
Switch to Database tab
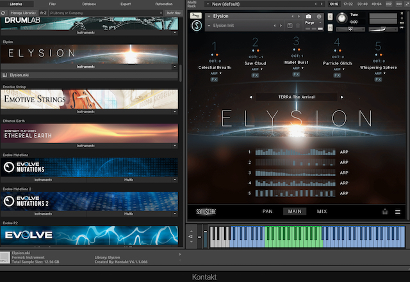[89, 4]
